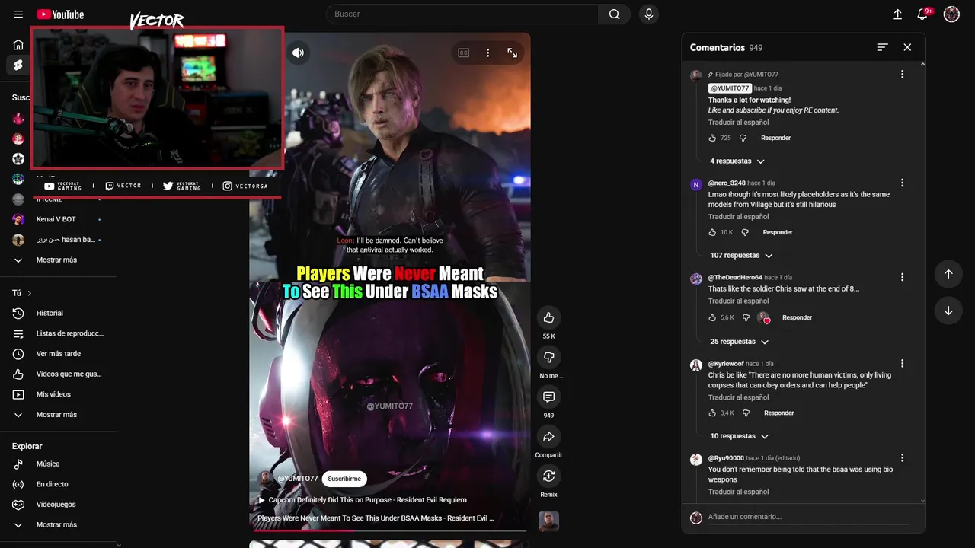The width and height of the screenshot is (975, 548).
Task: Open the YouTube hamburger guide menu
Action: click(x=18, y=14)
